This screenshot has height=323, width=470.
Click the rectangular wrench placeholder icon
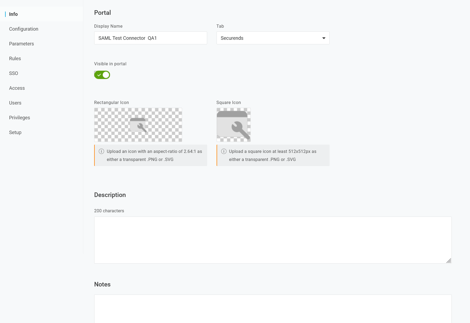(138, 125)
